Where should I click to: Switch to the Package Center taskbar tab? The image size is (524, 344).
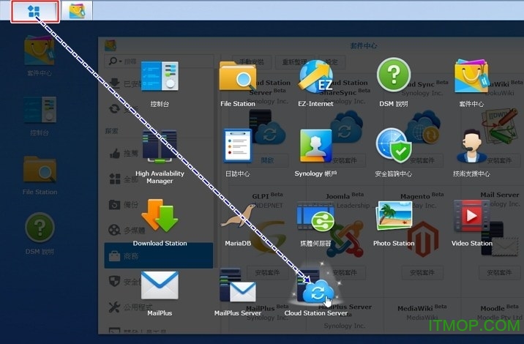(76, 11)
